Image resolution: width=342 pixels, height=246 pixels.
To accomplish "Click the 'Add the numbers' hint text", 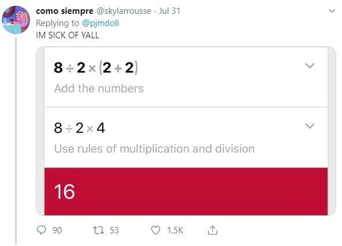I will (x=99, y=89).
